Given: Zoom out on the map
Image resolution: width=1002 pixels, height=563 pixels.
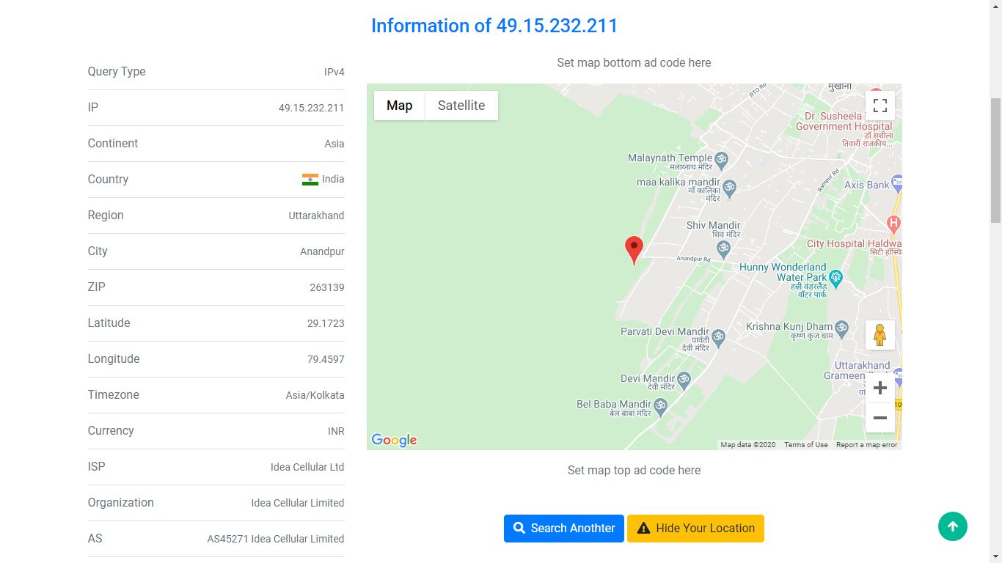Looking at the screenshot, I should [880, 418].
